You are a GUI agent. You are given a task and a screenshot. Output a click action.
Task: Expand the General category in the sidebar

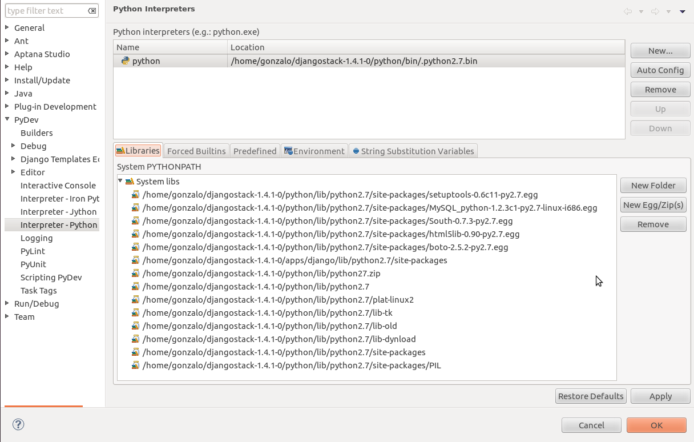pyautogui.click(x=8, y=27)
